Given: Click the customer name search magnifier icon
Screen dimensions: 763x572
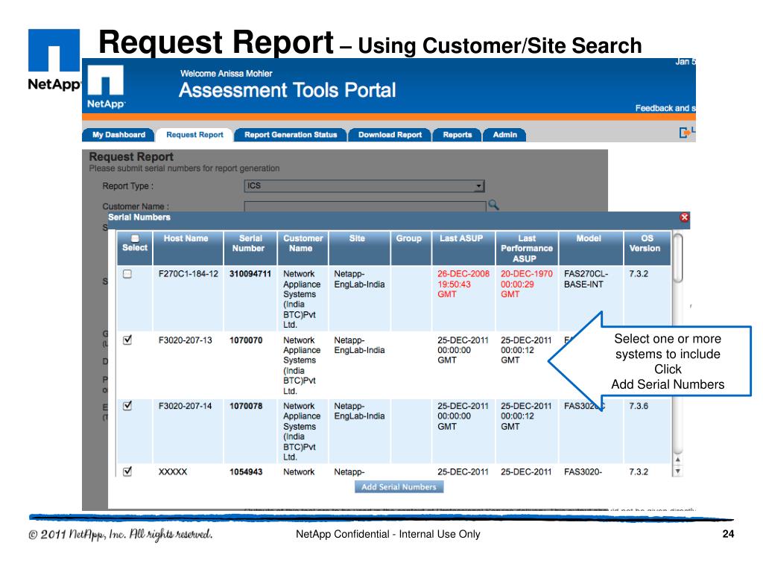Looking at the screenshot, I should (x=493, y=205).
